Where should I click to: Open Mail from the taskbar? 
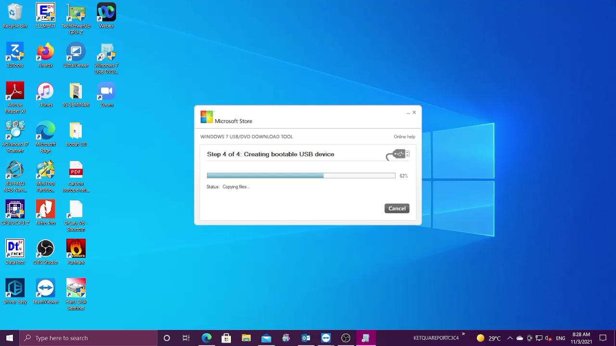tap(266, 338)
